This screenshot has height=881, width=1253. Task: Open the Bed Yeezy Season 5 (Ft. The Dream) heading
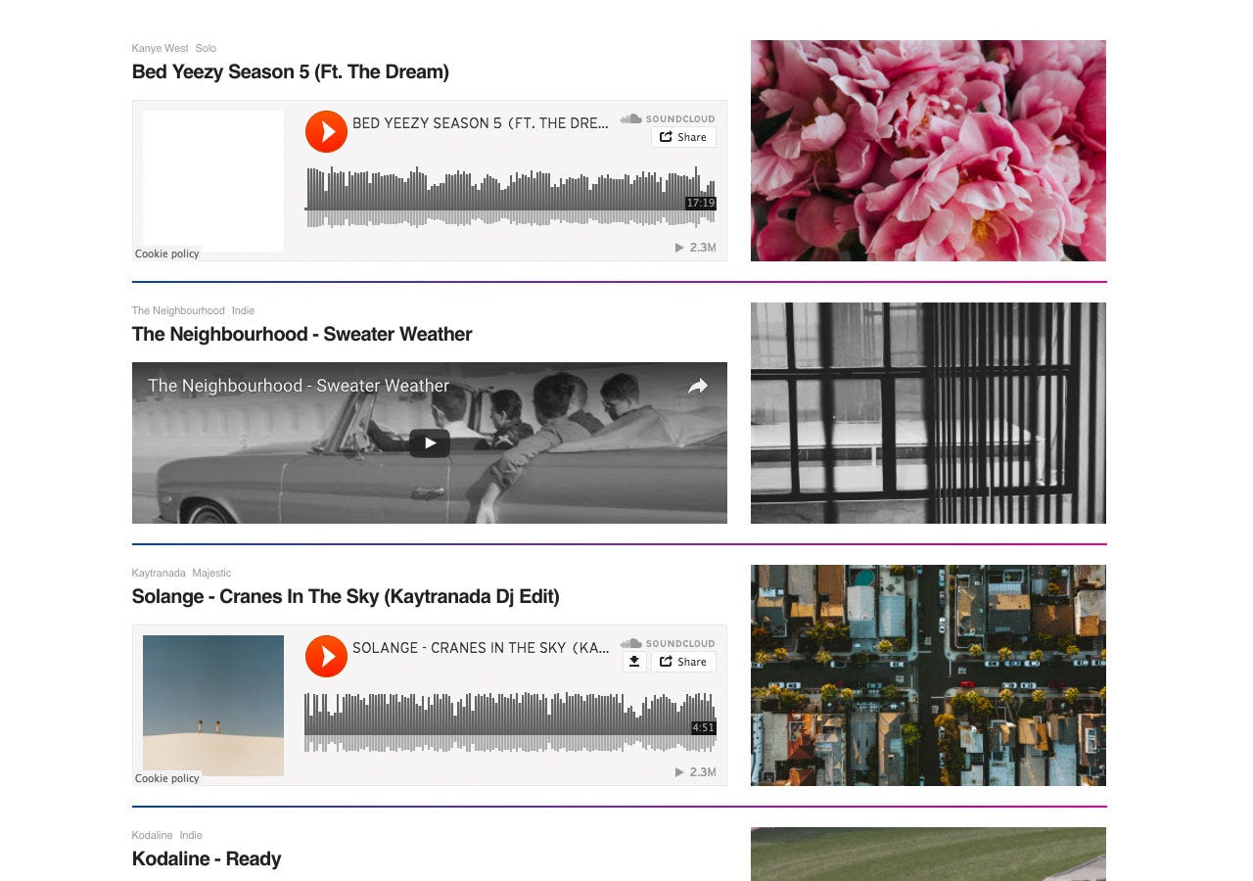(x=291, y=71)
